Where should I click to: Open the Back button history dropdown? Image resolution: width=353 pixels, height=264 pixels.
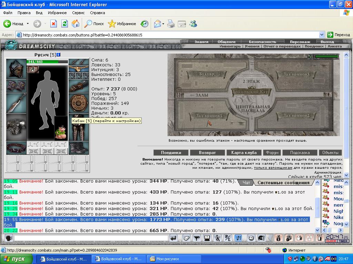[x=28, y=24]
